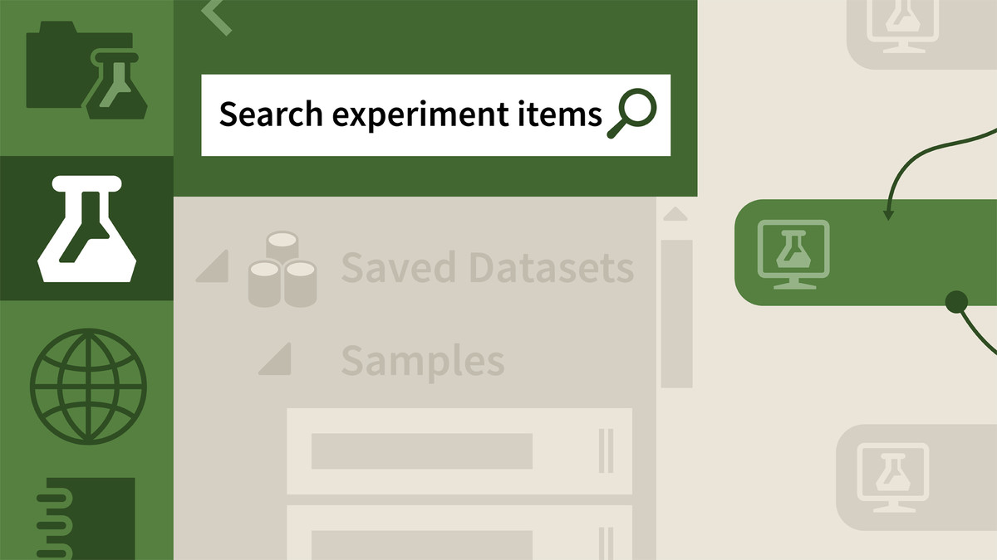Image resolution: width=997 pixels, height=560 pixels.
Task: Collapse the Samples tree triangle
Action: pos(275,359)
